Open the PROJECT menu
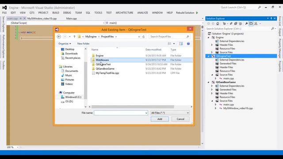The height and width of the screenshot is (159, 283). [x=43, y=13]
